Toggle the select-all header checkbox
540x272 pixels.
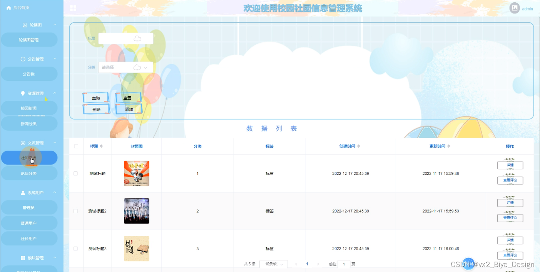click(x=76, y=146)
